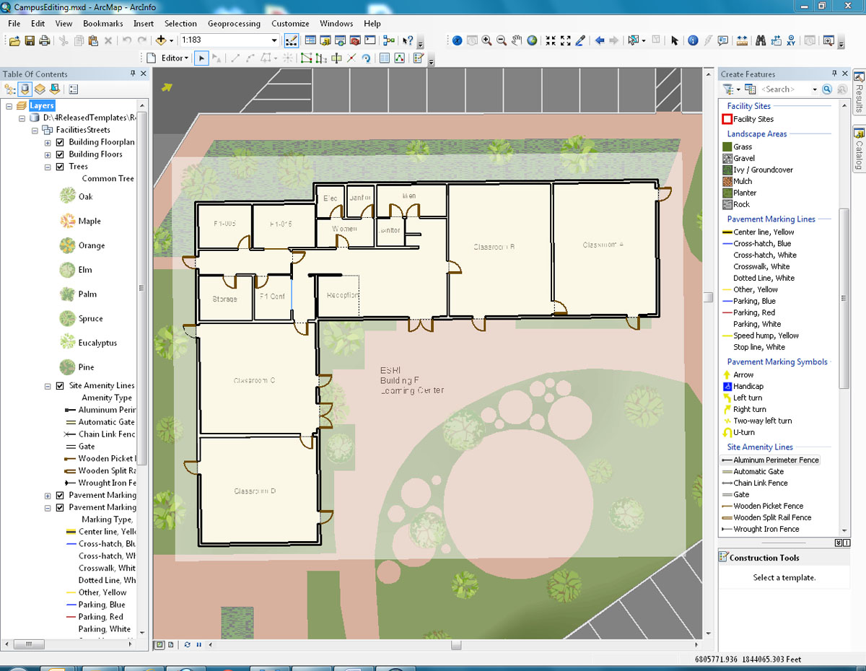Select the Identify tool
The width and height of the screenshot is (866, 671).
coord(693,40)
